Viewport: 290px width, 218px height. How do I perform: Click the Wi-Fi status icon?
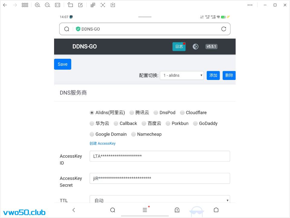click(218, 17)
